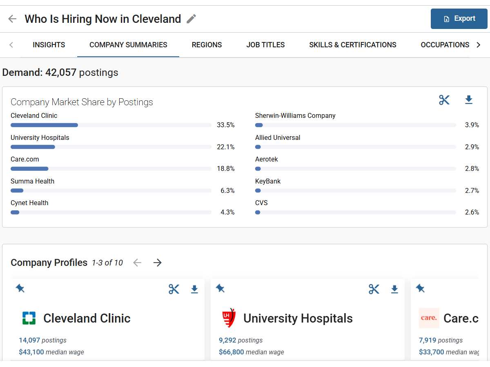Click the CVS share bar
Viewport: 490px width, 367px height.
356,212
